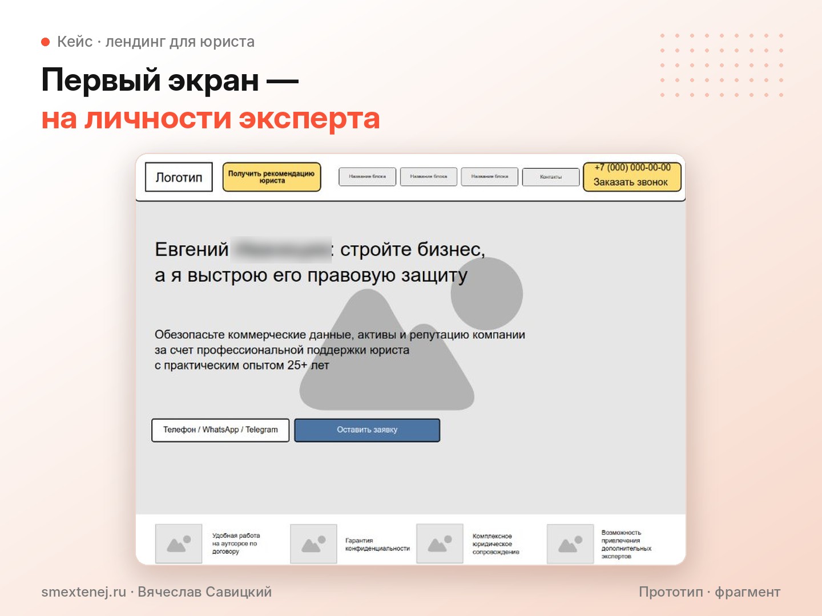Focus the Телефон / WhatsApp / Telegram field
Viewport: 822px width, 616px height.
(x=220, y=430)
